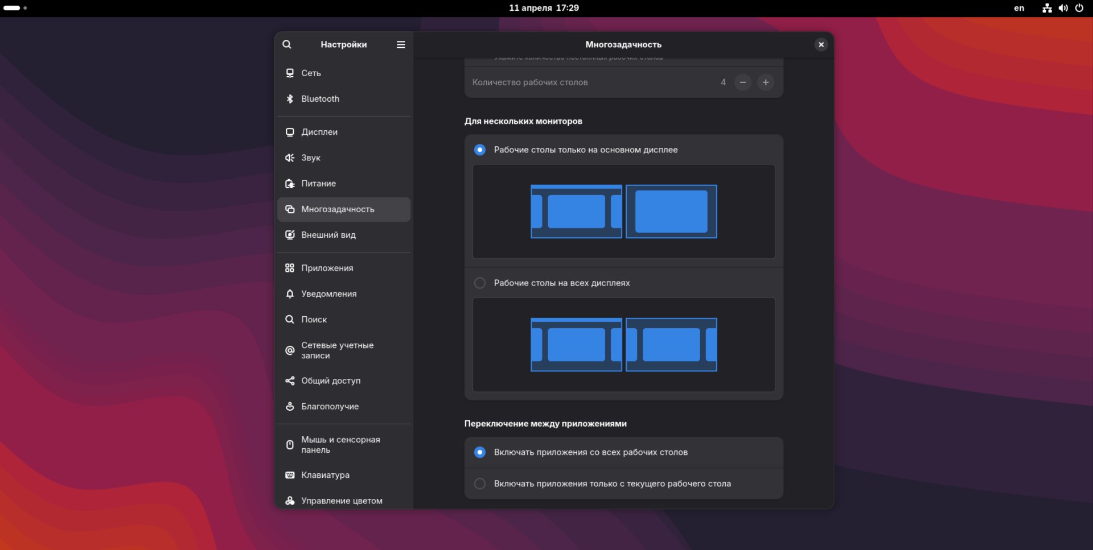Image resolution: width=1093 pixels, height=550 pixels.
Task: Select Рабочие столы на всех дисплеях
Action: 480,283
